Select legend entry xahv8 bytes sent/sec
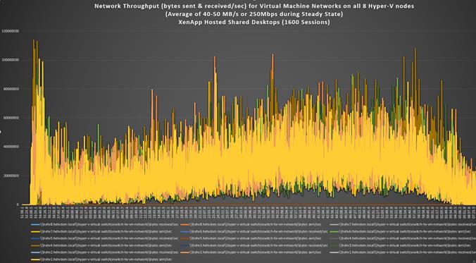This screenshot has height=263, width=476. point(251,224)
